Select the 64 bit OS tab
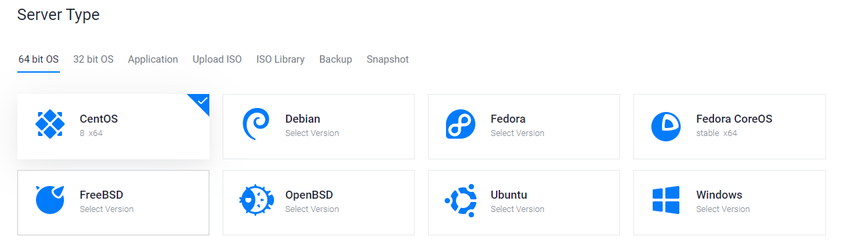This screenshot has width=842, height=250. (39, 59)
